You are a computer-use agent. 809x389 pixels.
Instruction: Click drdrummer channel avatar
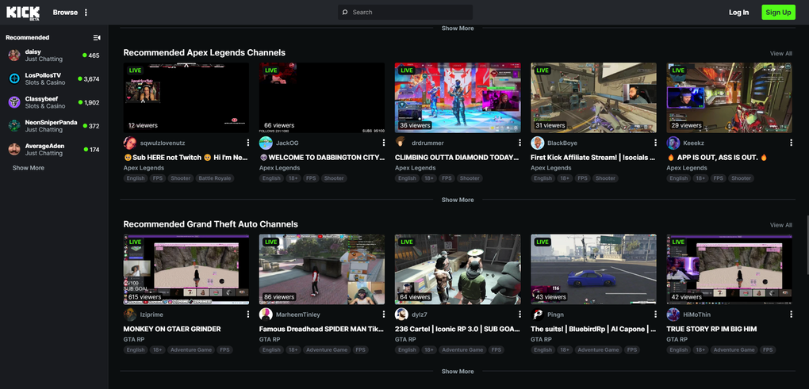tap(401, 143)
